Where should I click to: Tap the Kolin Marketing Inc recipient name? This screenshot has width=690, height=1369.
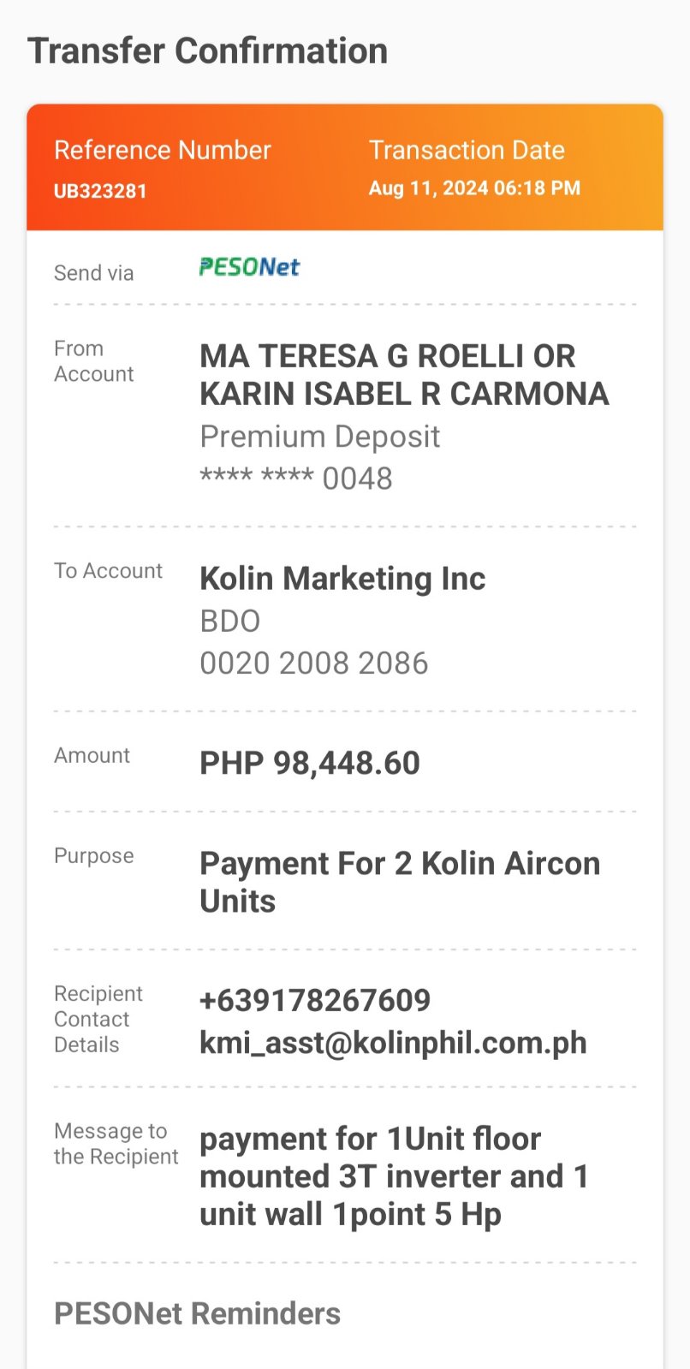[x=342, y=579]
